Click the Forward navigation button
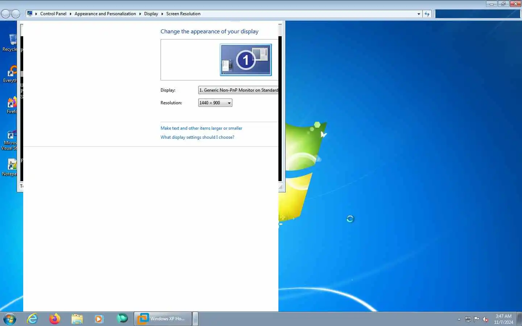 click(16, 14)
